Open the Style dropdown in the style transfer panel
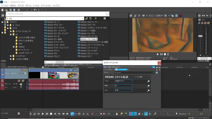 (x=124, y=81)
